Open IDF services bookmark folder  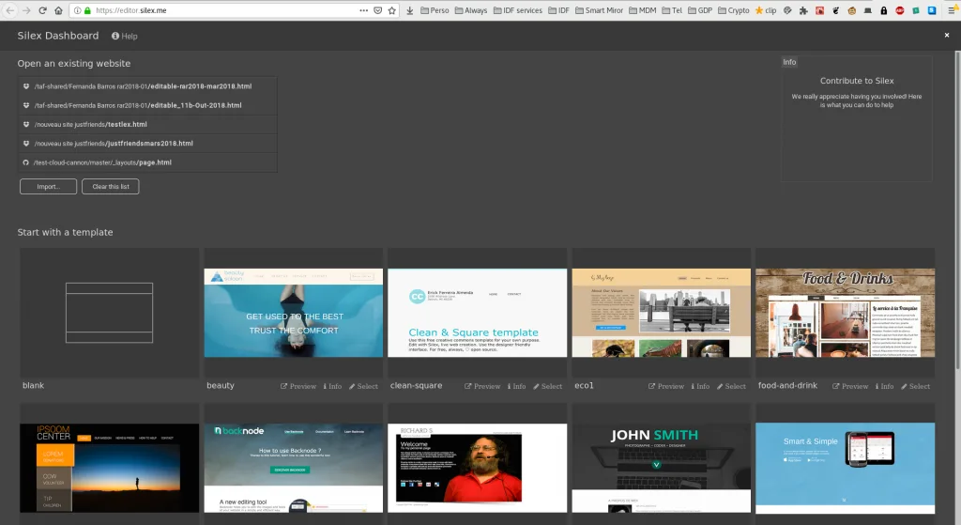[518, 10]
